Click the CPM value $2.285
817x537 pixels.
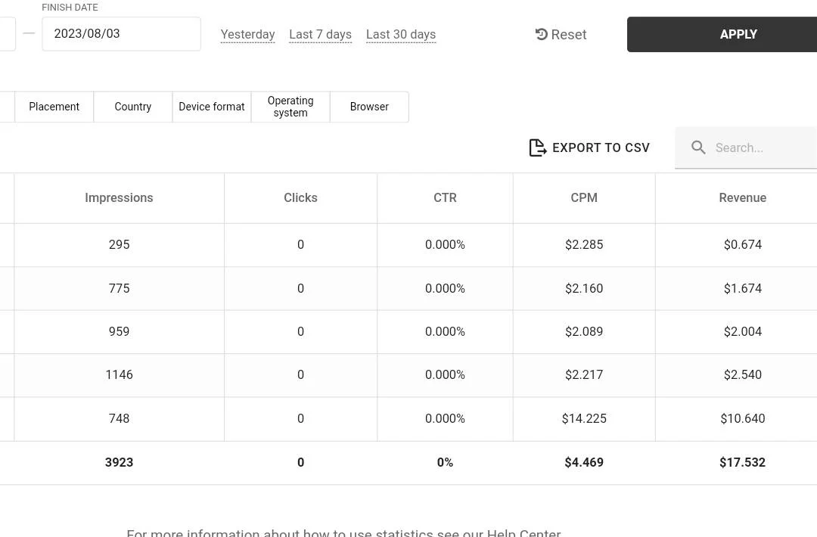tap(584, 245)
